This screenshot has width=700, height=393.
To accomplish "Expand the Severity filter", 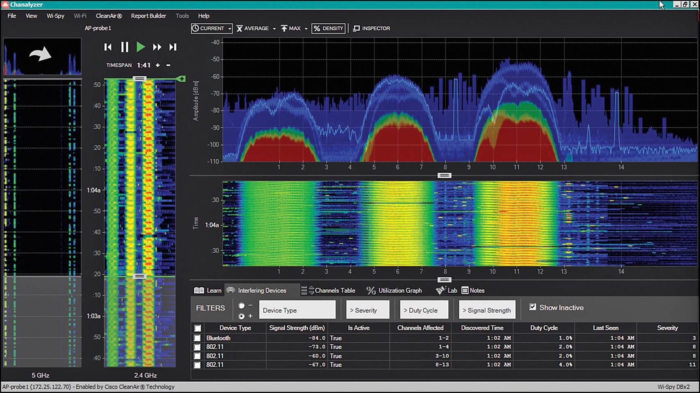I will pos(367,310).
